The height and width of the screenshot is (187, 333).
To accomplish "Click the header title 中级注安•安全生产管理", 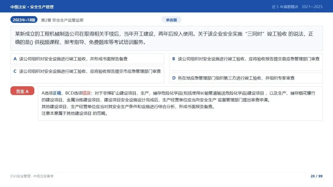I will (32, 7).
